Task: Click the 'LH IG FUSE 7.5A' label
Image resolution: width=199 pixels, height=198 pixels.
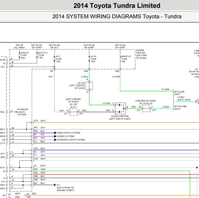Action: point(93,59)
